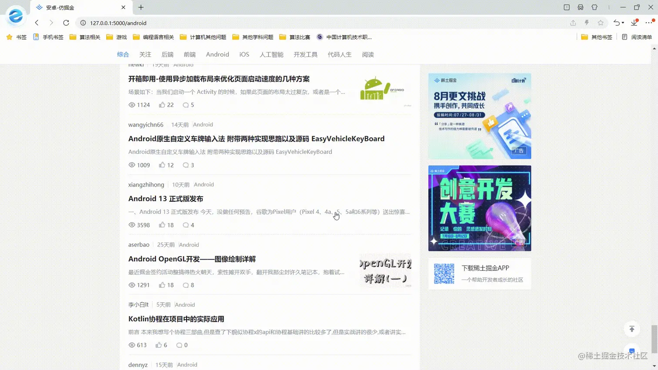Open the 手机书签 bookmark folder
Screen dimensions: 658x370
coord(48,37)
